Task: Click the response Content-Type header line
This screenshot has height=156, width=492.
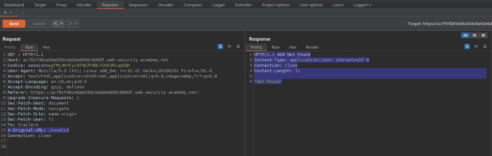Action: [312, 60]
